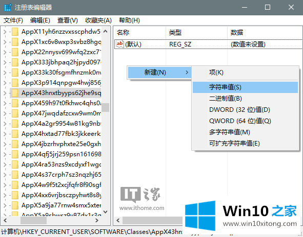Click the folder icon of AppX459h97t0fkhwc4qhs0

[x=15, y=103]
